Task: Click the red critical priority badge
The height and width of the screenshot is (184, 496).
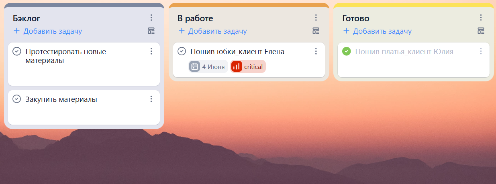Action: [248, 67]
